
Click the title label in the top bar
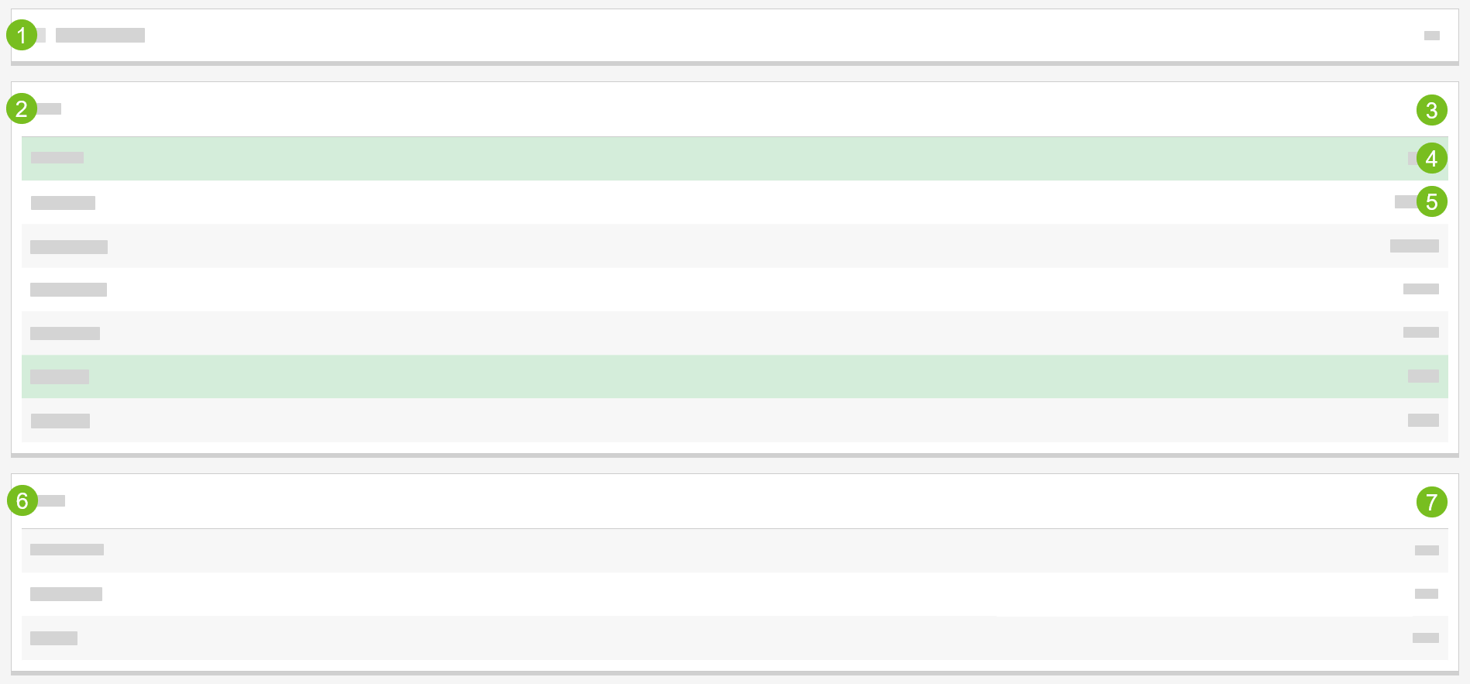99,35
